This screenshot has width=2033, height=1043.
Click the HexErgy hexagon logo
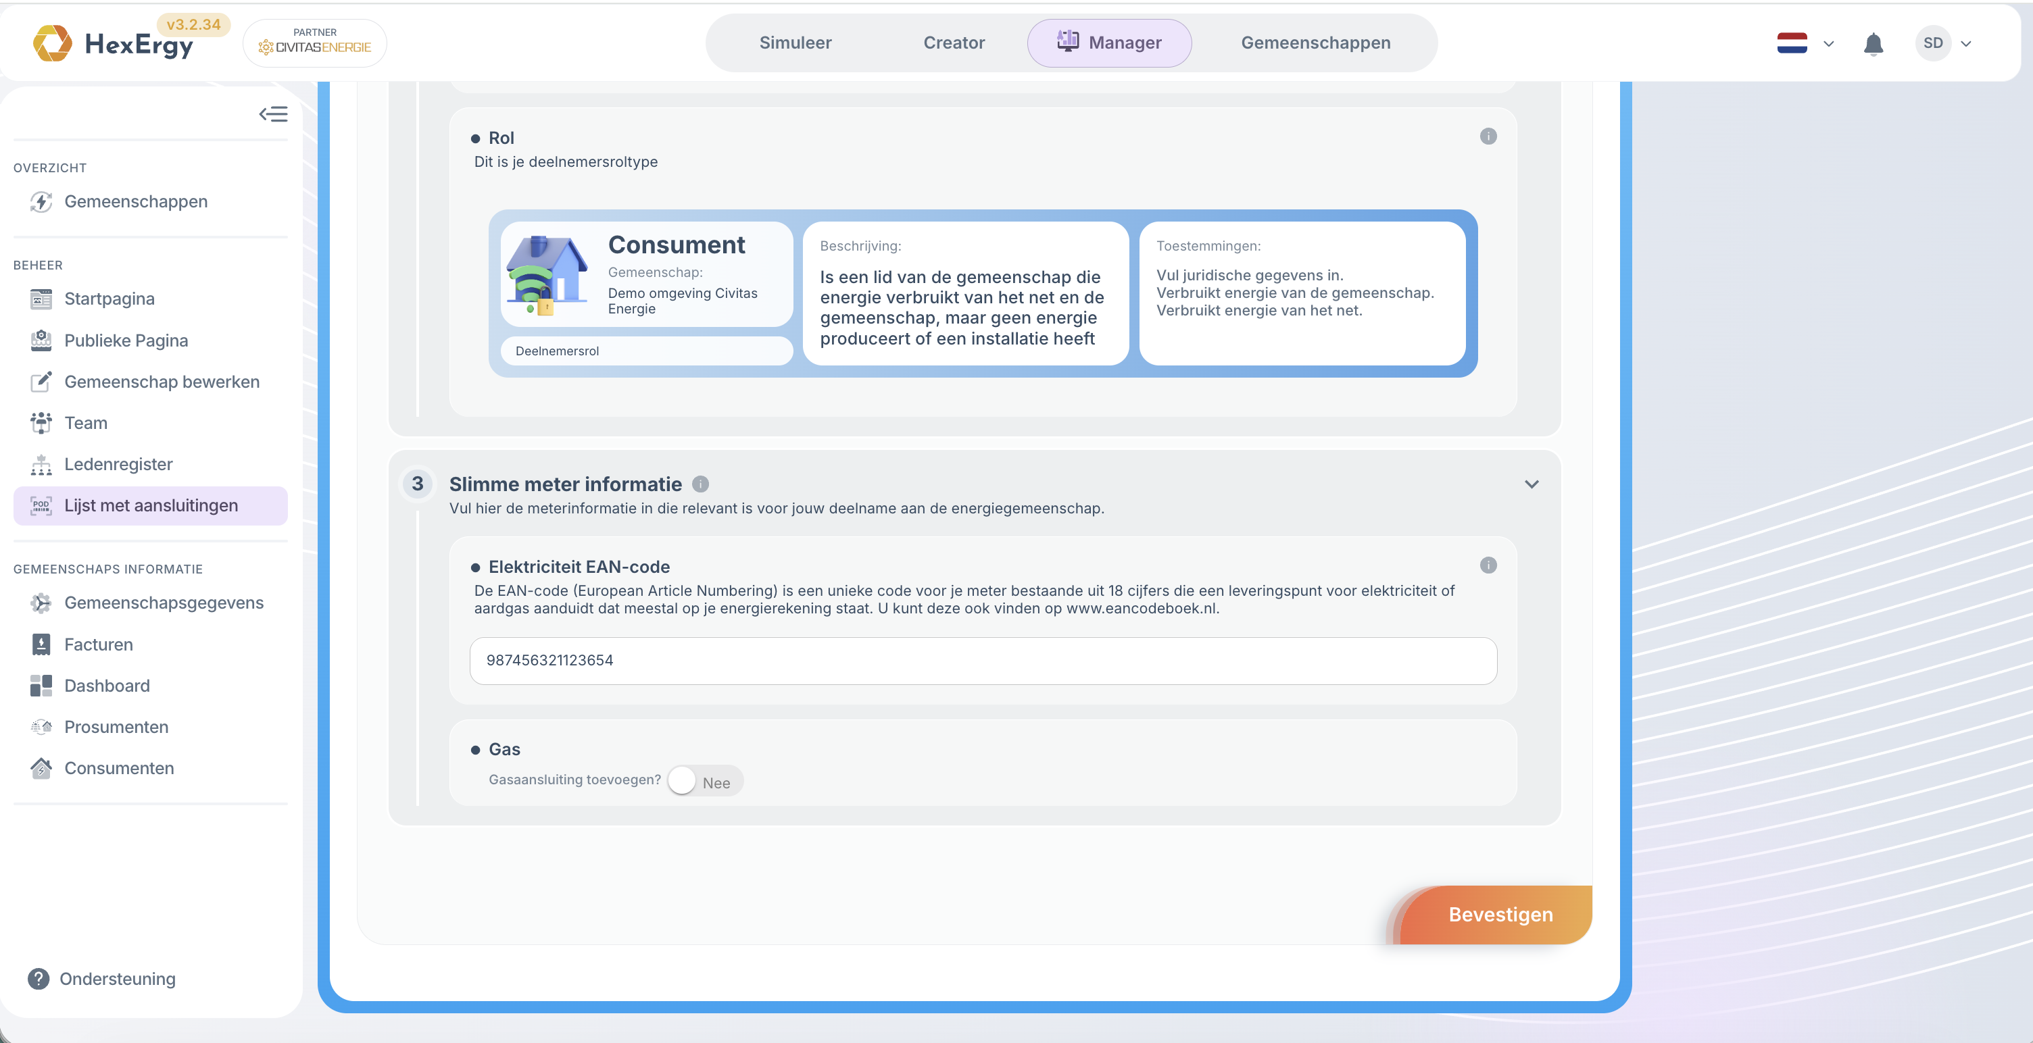coord(52,43)
